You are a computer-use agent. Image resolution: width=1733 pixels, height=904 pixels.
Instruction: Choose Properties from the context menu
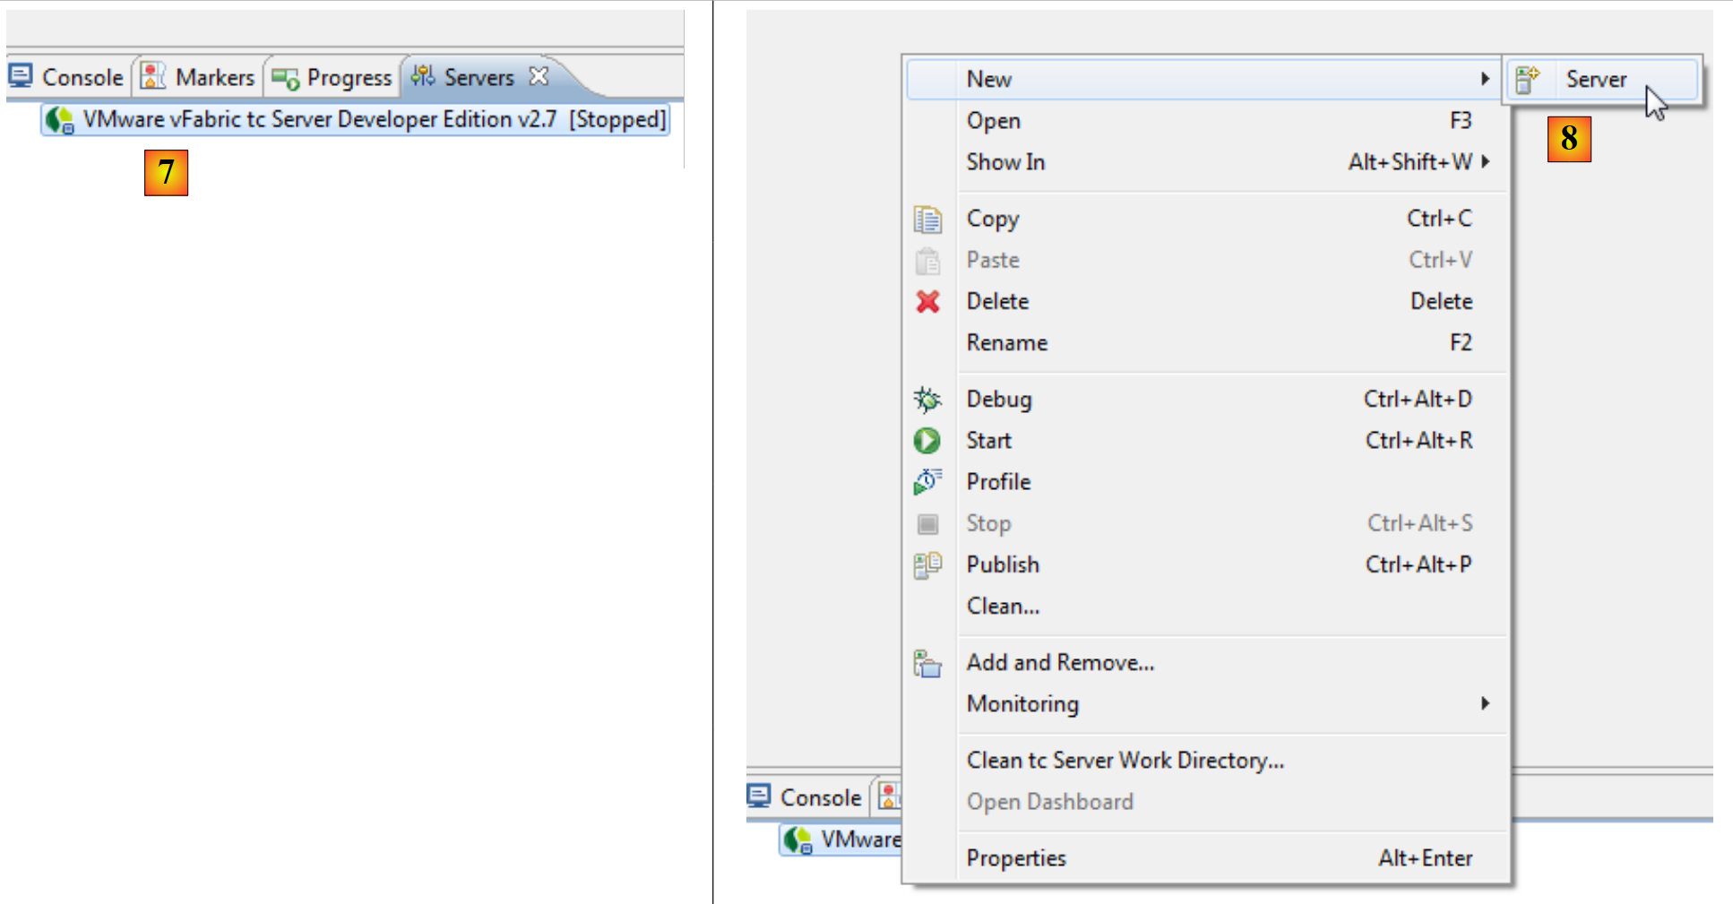[1016, 858]
